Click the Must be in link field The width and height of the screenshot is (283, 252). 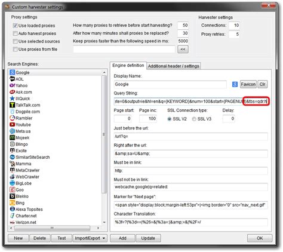click(x=191, y=171)
